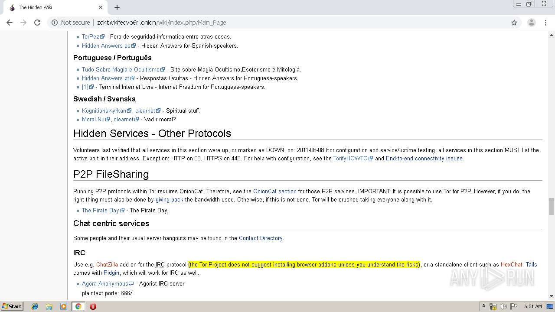Open Hidden Answers pt link
The image size is (555, 312).
coord(105,78)
